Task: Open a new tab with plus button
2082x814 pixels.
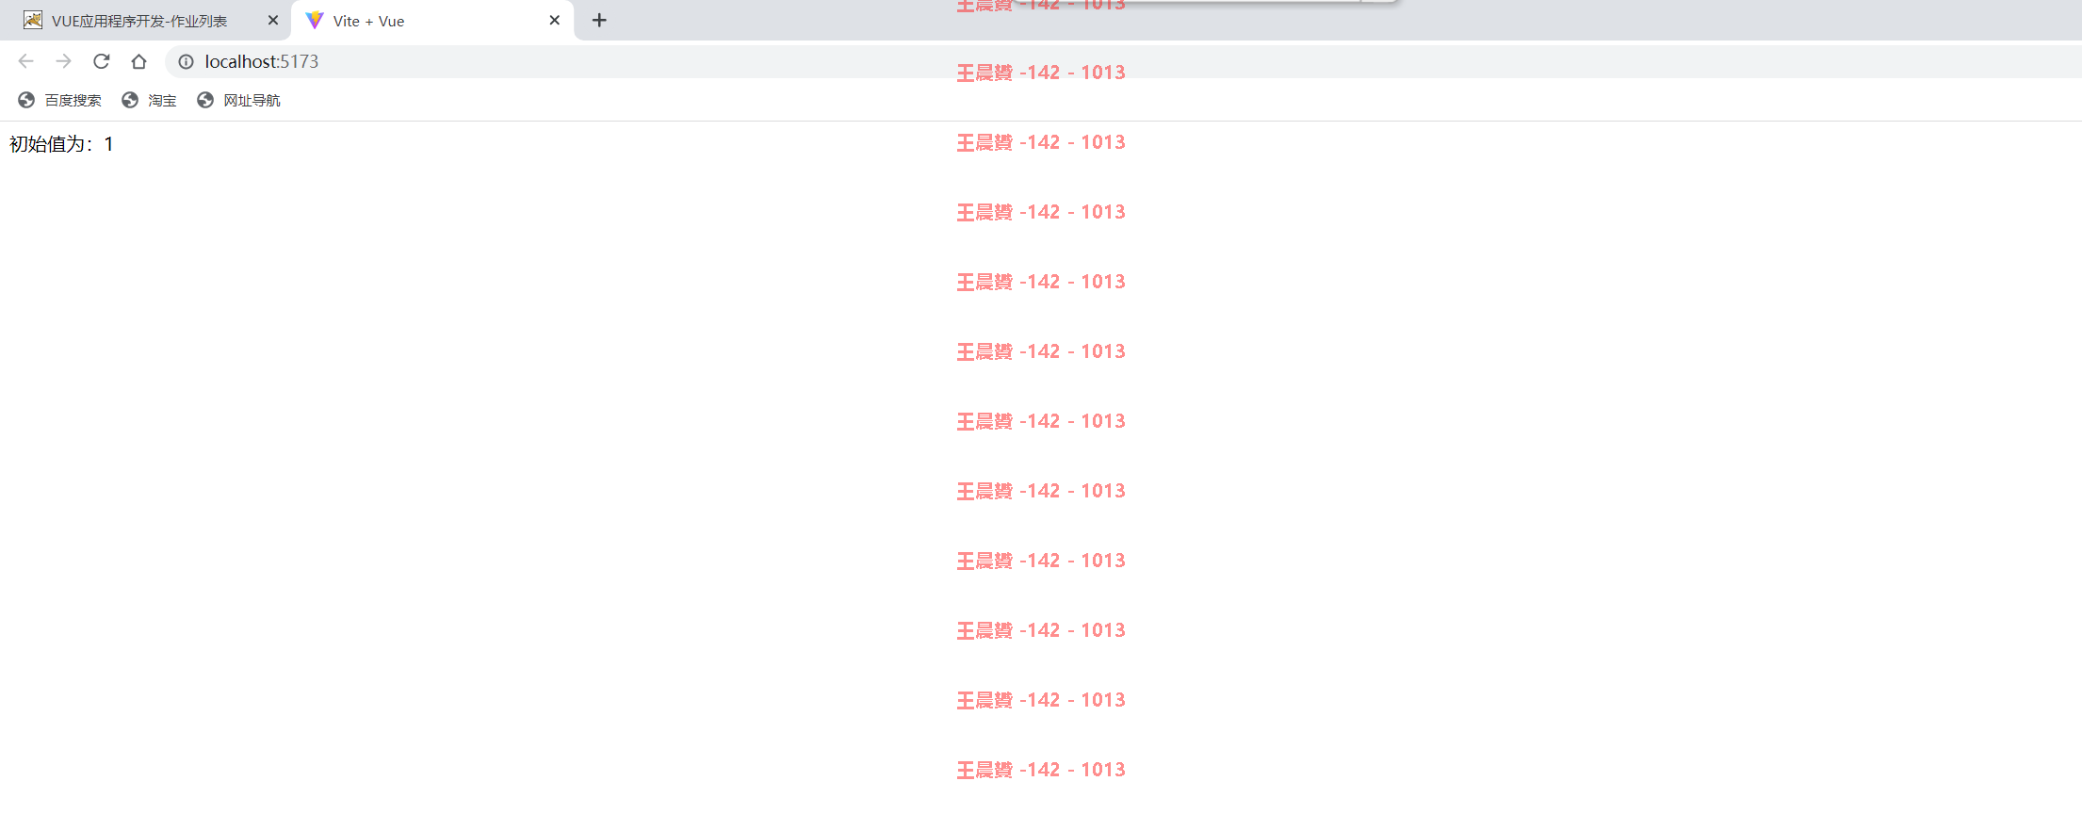Action: [599, 20]
